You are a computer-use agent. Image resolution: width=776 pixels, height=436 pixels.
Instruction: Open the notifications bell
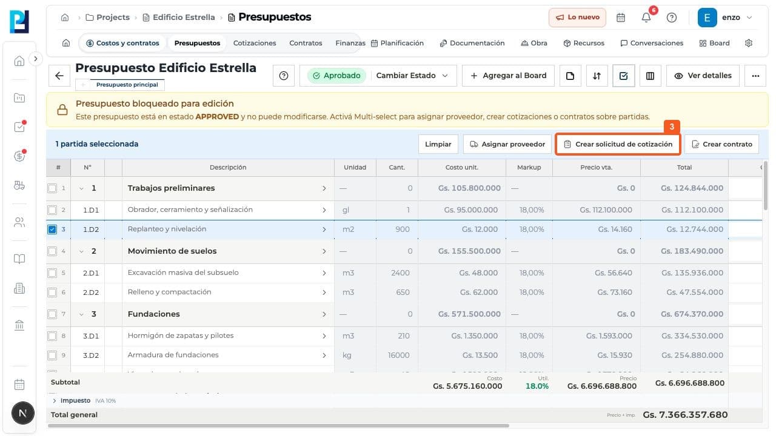click(646, 18)
